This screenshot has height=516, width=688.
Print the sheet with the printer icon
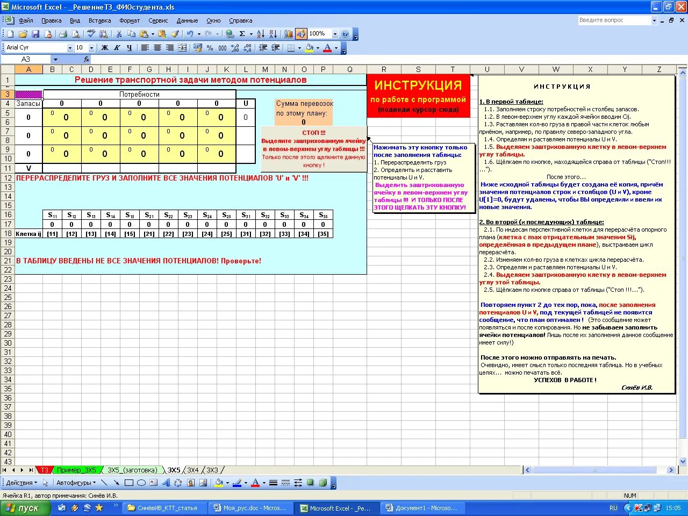click(x=63, y=34)
